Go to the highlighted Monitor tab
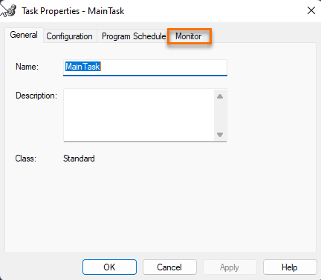This screenshot has height=280, width=321. (189, 36)
